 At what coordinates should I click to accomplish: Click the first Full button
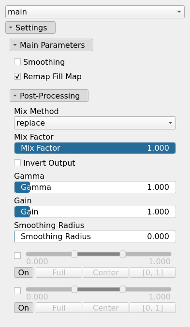point(59,272)
